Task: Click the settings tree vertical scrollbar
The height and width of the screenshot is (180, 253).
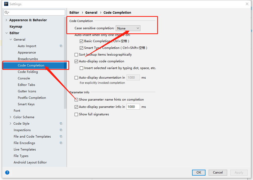Action: point(65,63)
